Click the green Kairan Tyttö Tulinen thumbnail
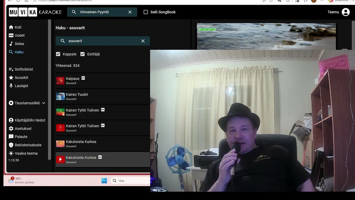This screenshot has width=355, height=200. click(x=60, y=112)
